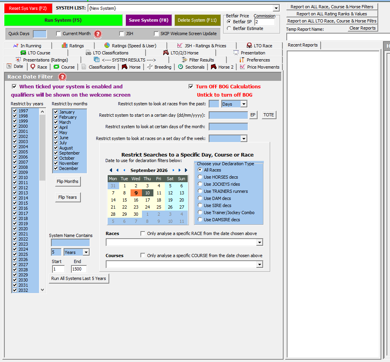Click the In Running tab icon
Image resolution: width=390 pixels, height=362 pixels.
click(x=16, y=46)
